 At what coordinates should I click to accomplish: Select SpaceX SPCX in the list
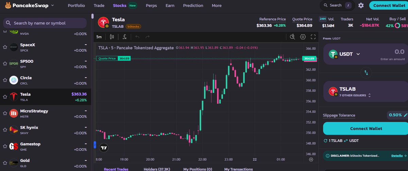tap(46, 47)
